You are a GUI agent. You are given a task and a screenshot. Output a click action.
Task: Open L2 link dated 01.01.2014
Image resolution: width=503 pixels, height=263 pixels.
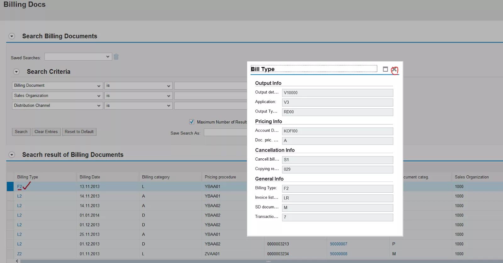(19, 215)
